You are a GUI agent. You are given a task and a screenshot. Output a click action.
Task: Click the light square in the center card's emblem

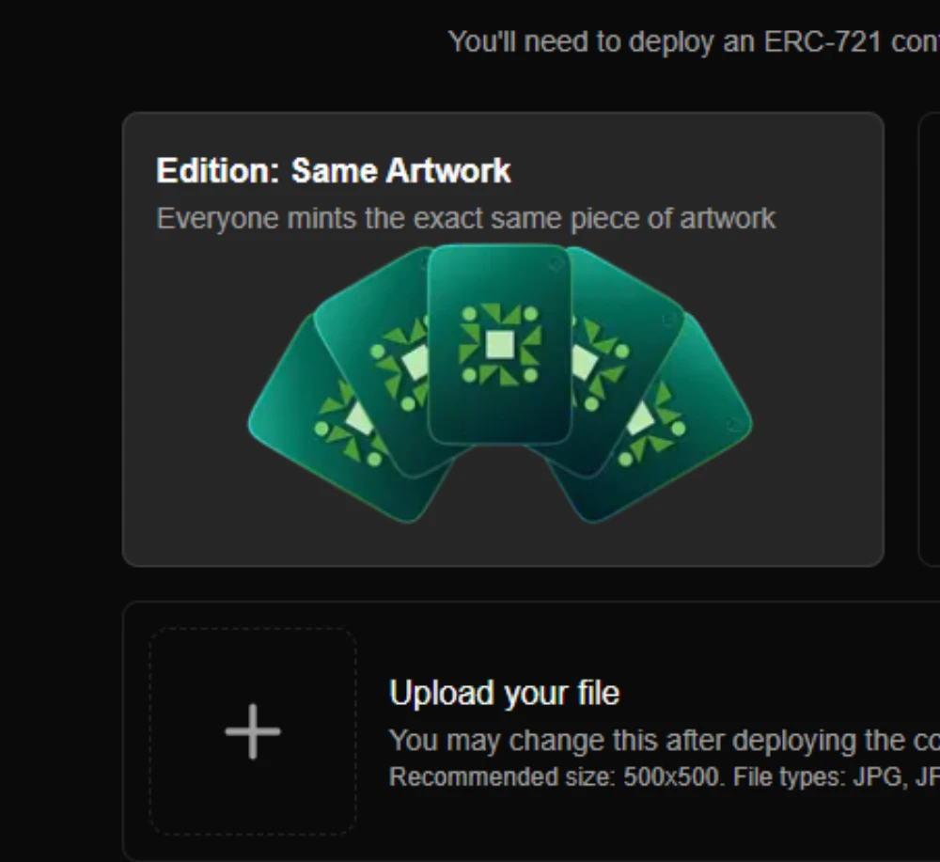pyautogui.click(x=499, y=344)
